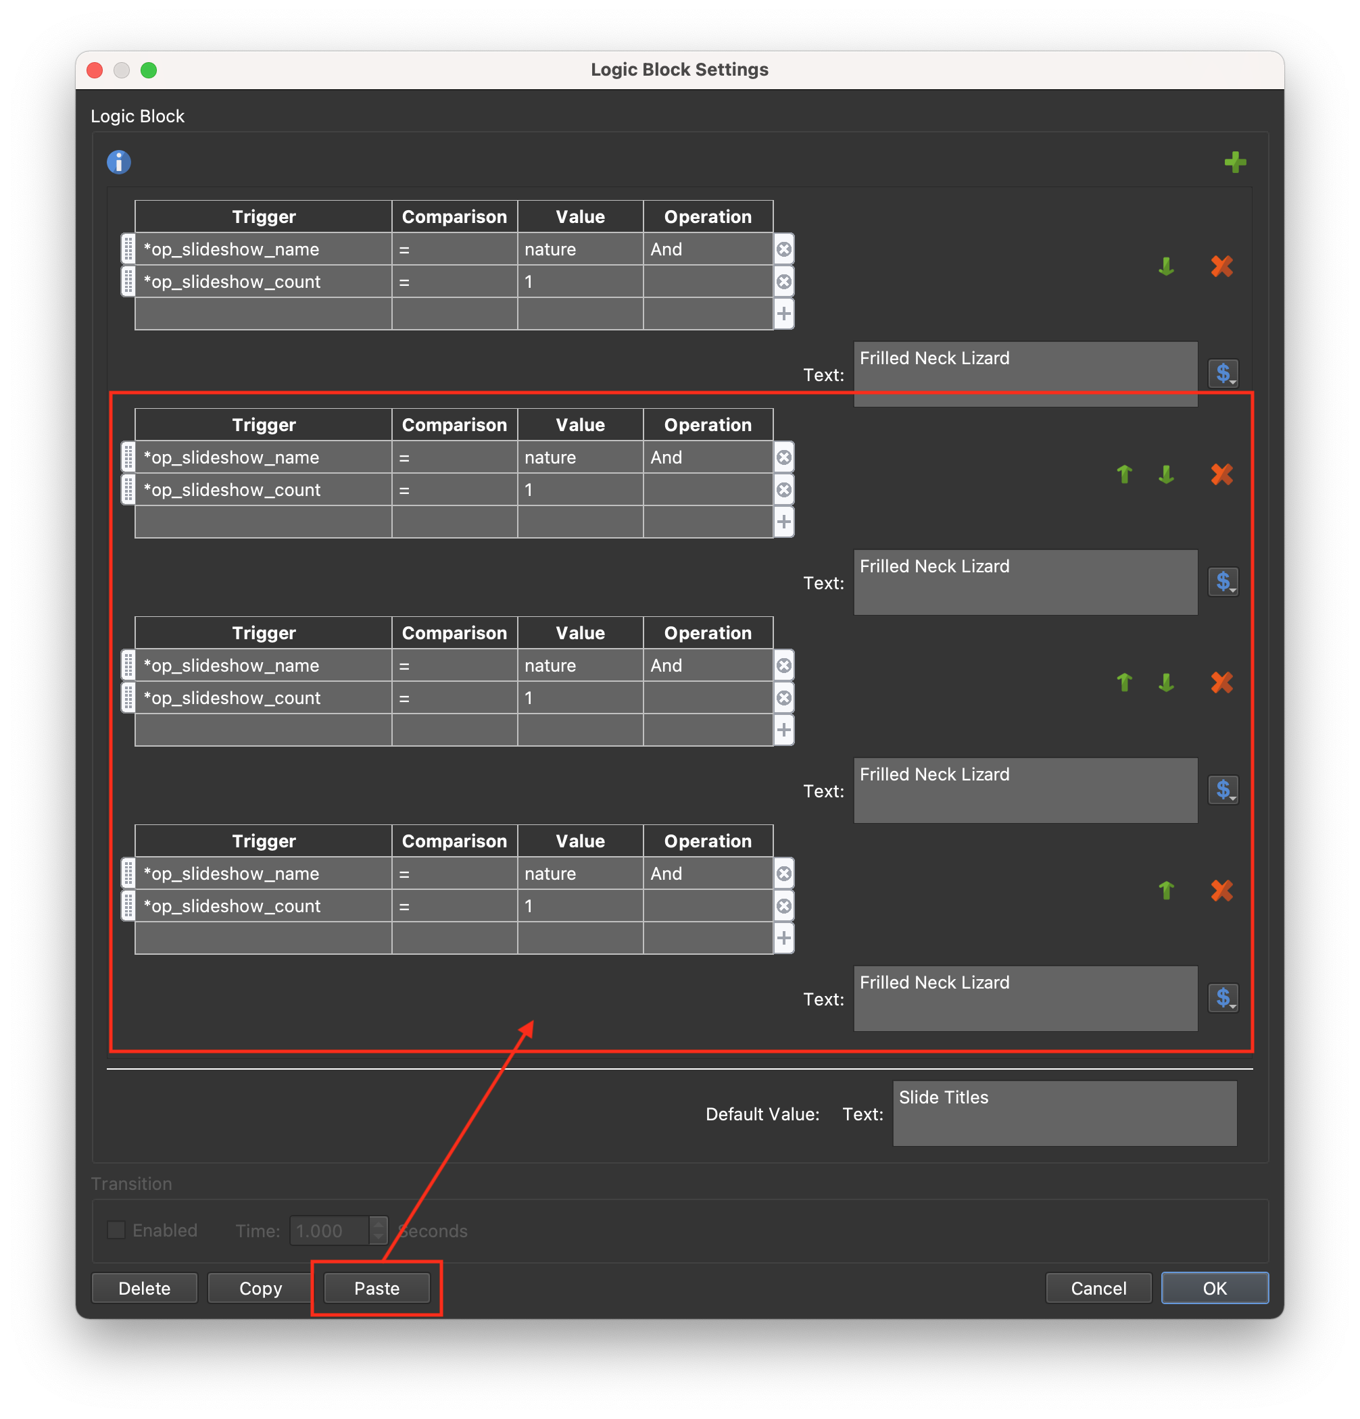The image size is (1360, 1419).
Task: Move fourth logic block up
Action: point(1166,890)
